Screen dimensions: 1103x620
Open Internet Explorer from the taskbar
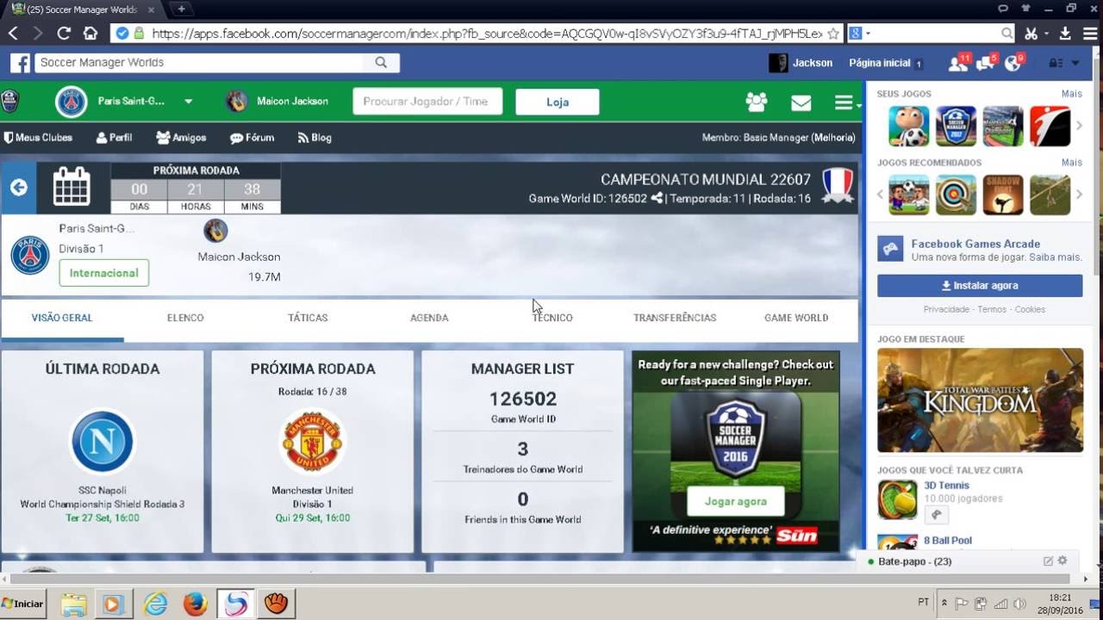pos(156,604)
